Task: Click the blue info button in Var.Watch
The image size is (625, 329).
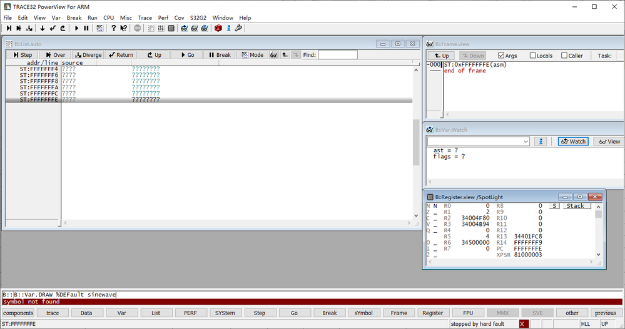Action: click(x=541, y=141)
